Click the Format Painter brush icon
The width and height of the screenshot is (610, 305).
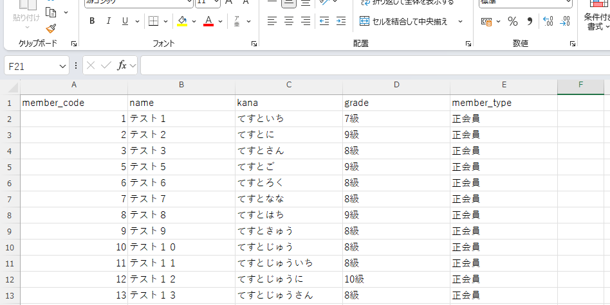51,28
